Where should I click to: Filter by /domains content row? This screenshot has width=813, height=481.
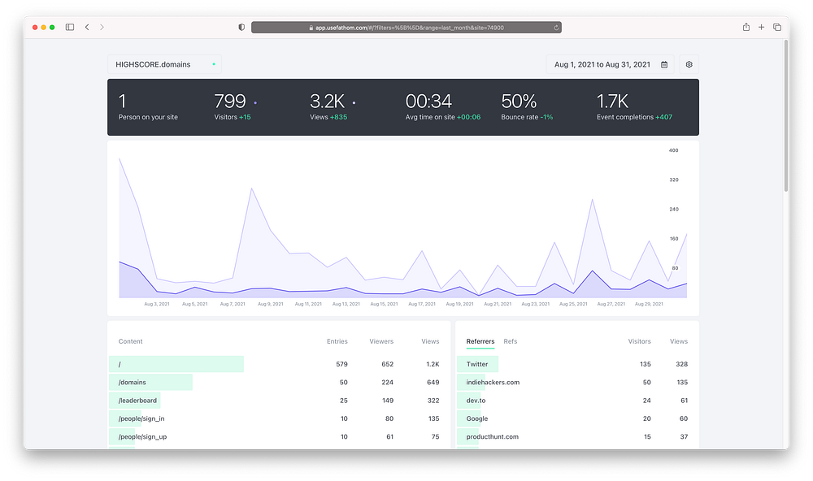pyautogui.click(x=279, y=383)
